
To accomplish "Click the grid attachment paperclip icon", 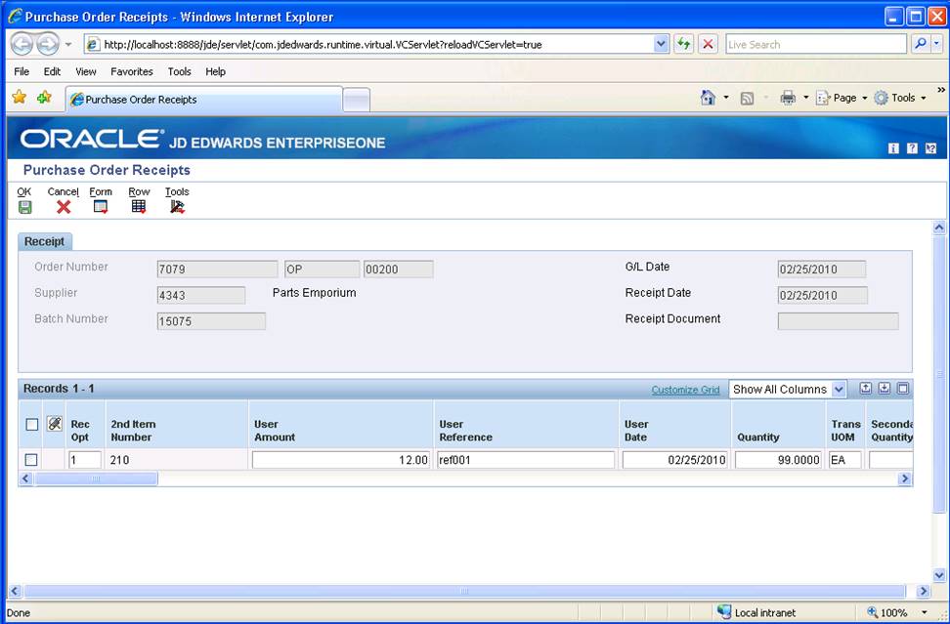I will coord(55,424).
